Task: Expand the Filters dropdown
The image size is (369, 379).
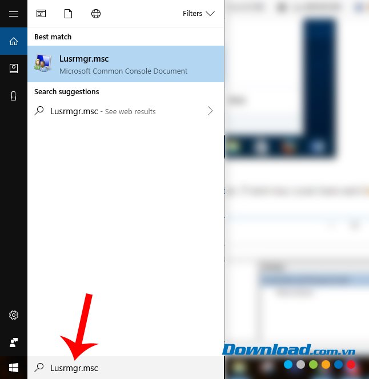Action: [x=199, y=14]
